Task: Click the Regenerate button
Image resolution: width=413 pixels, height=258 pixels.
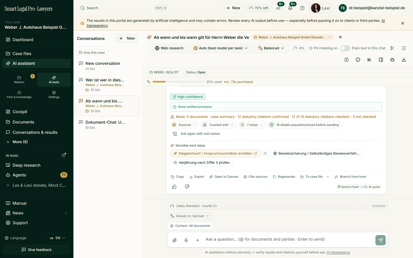Action: (x=284, y=177)
